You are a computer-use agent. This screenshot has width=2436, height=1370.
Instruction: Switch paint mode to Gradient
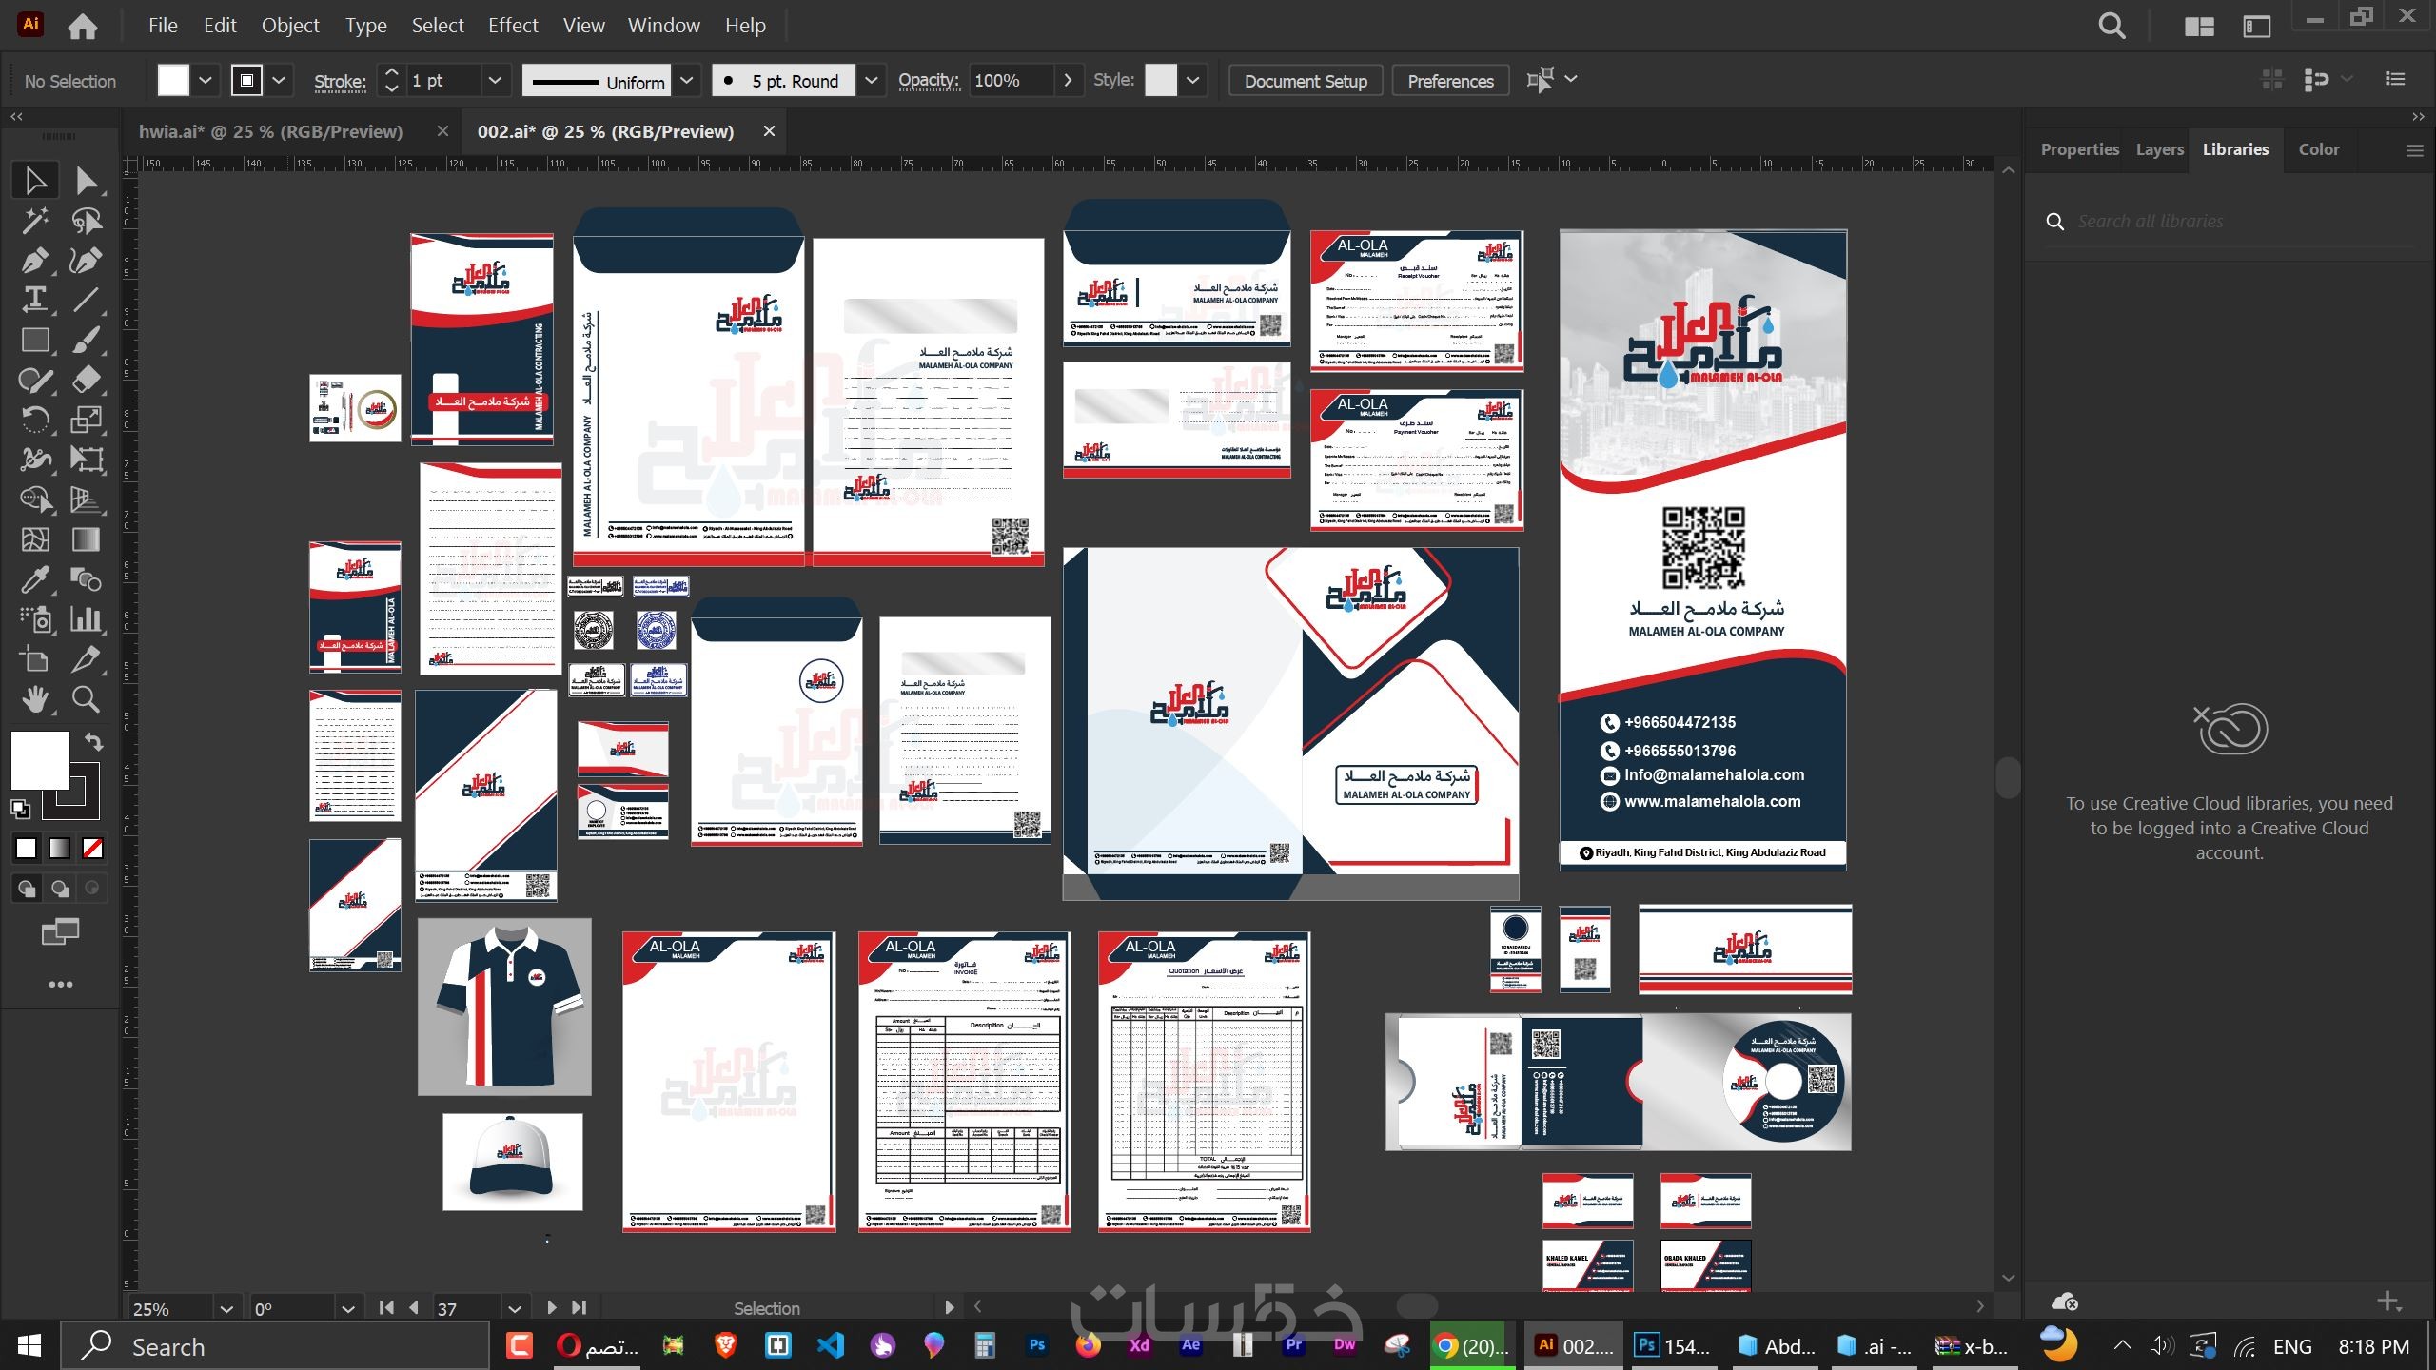[59, 848]
